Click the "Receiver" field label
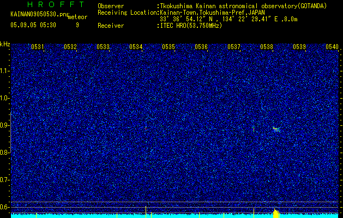 click(111, 26)
